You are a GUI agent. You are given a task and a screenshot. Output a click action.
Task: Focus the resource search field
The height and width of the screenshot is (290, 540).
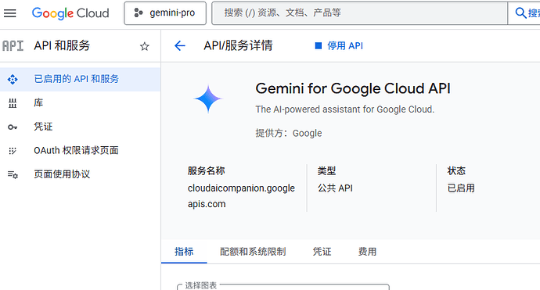point(359,13)
